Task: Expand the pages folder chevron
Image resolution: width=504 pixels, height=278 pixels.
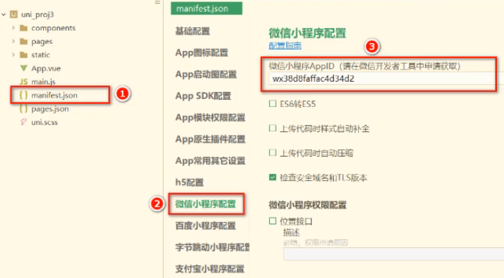Action: click(13, 41)
